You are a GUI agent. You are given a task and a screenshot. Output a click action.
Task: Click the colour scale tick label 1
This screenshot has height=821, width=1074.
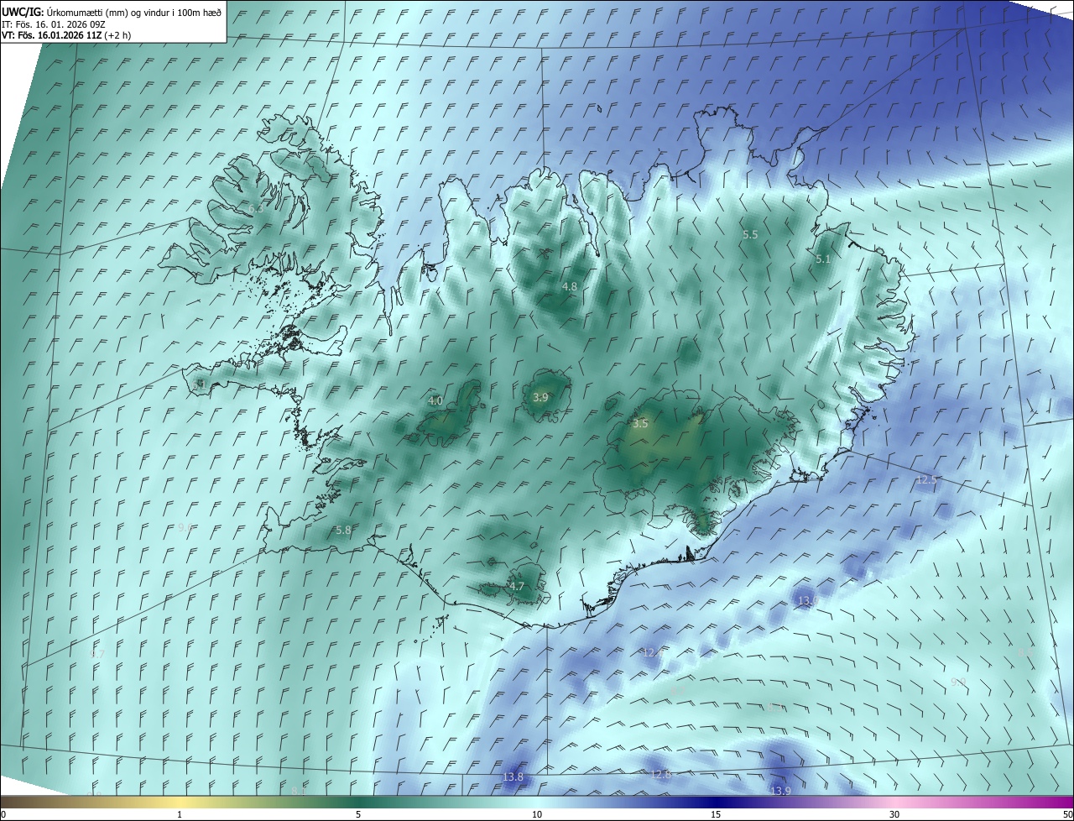point(180,814)
